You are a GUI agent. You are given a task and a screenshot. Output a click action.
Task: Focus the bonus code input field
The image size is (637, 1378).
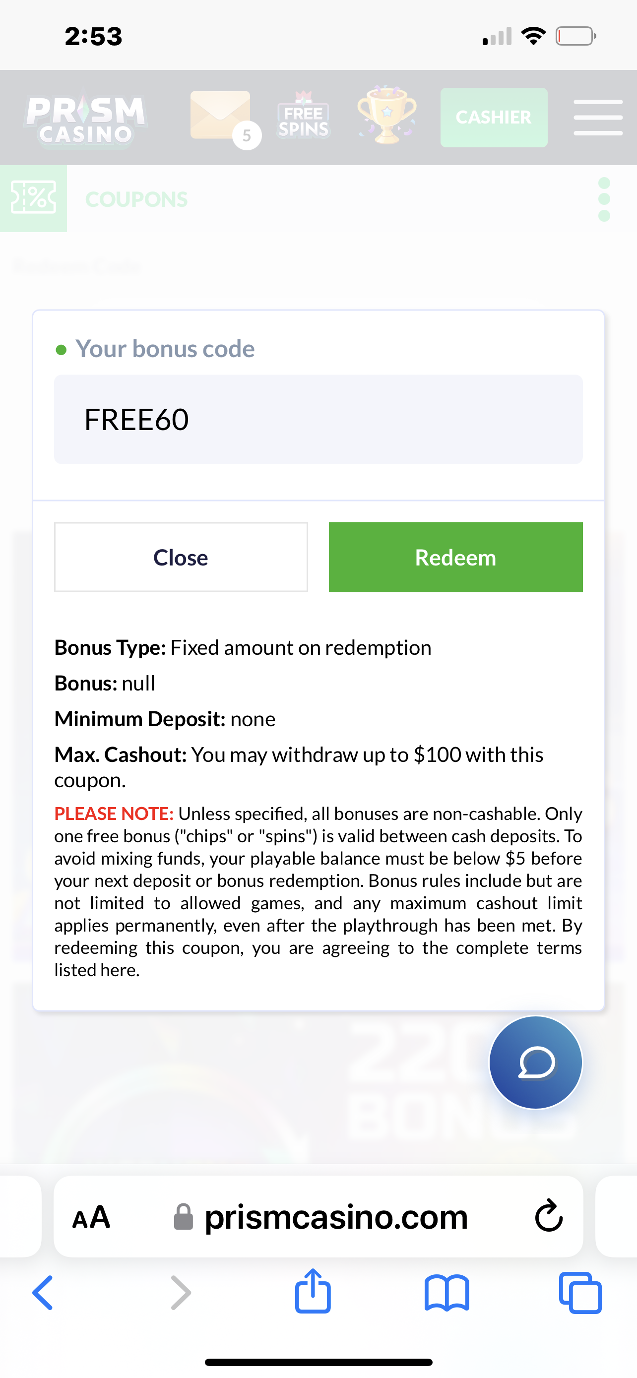point(318,419)
